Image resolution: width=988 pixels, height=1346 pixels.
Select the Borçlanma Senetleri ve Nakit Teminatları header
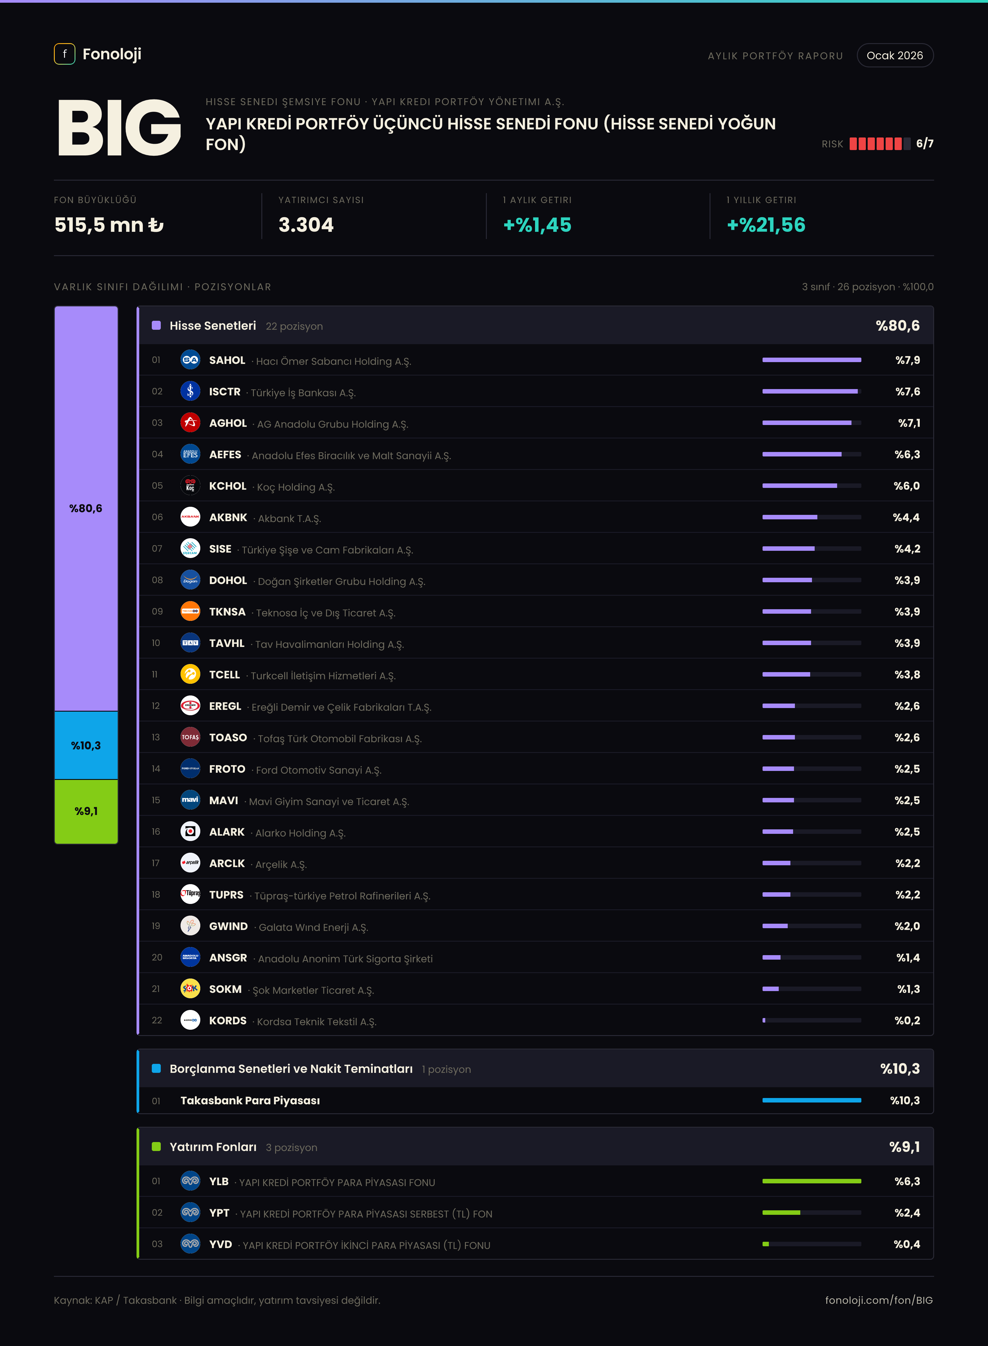coord(536,1068)
